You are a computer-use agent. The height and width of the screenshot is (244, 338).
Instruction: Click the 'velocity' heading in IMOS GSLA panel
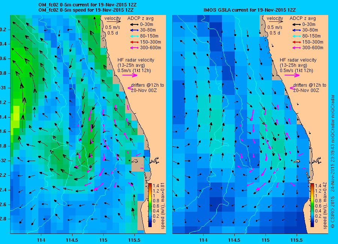coord(275,18)
